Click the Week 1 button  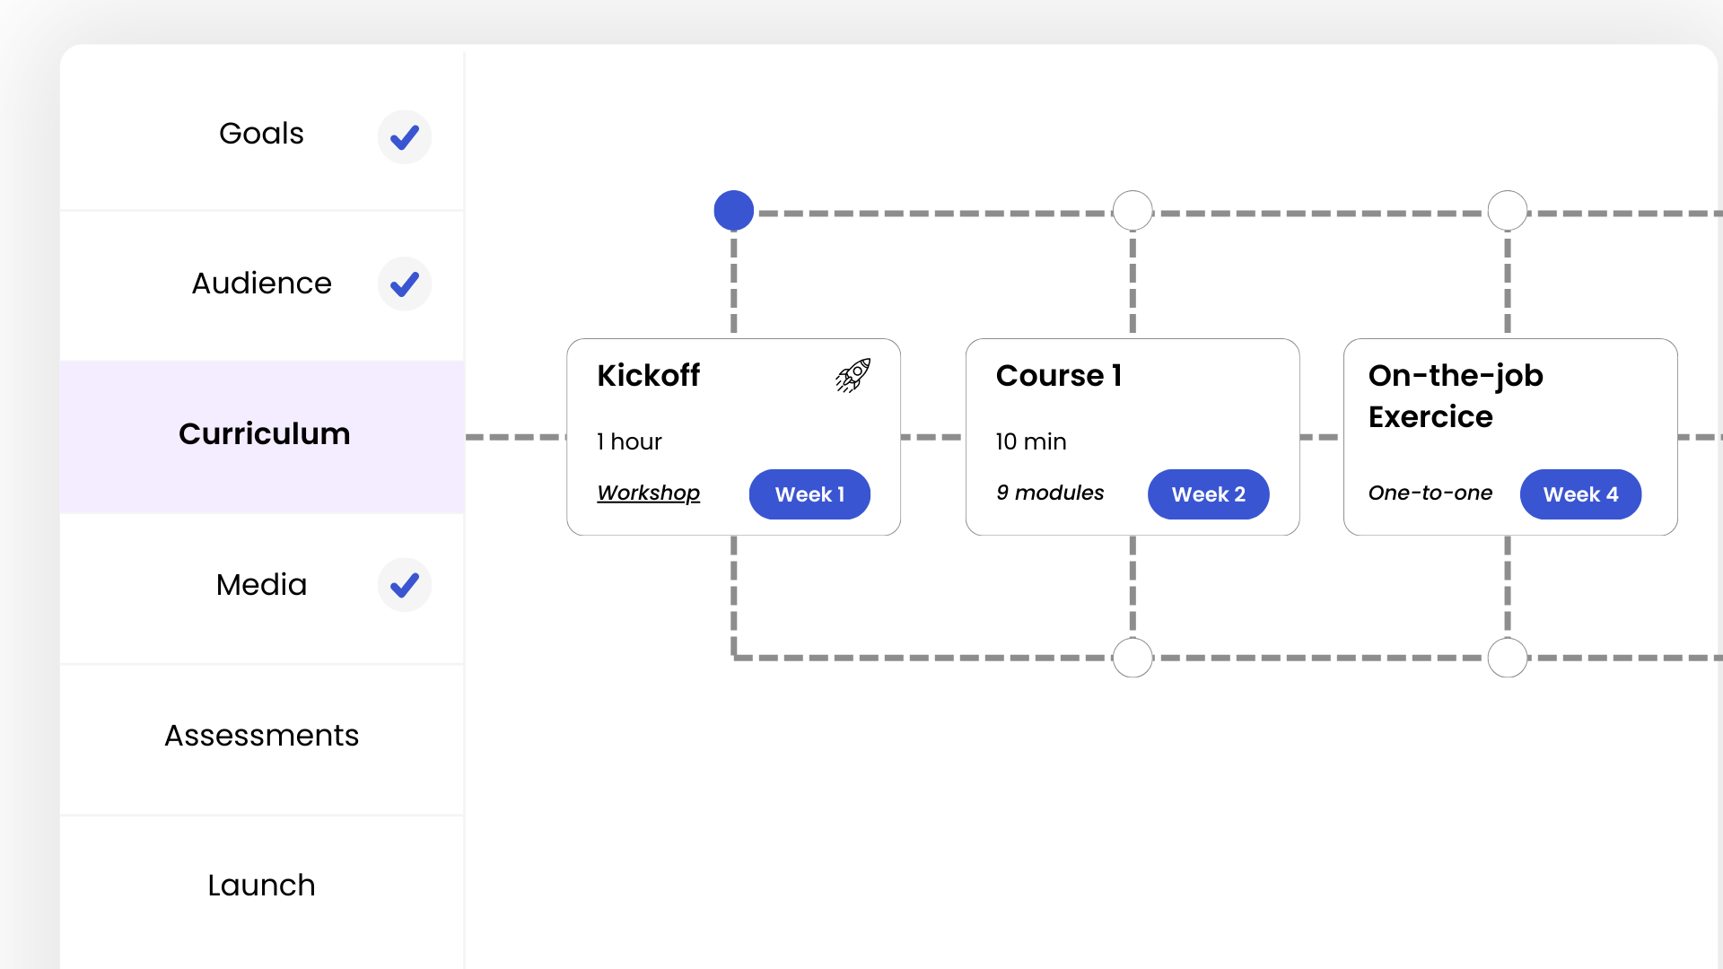click(x=809, y=494)
